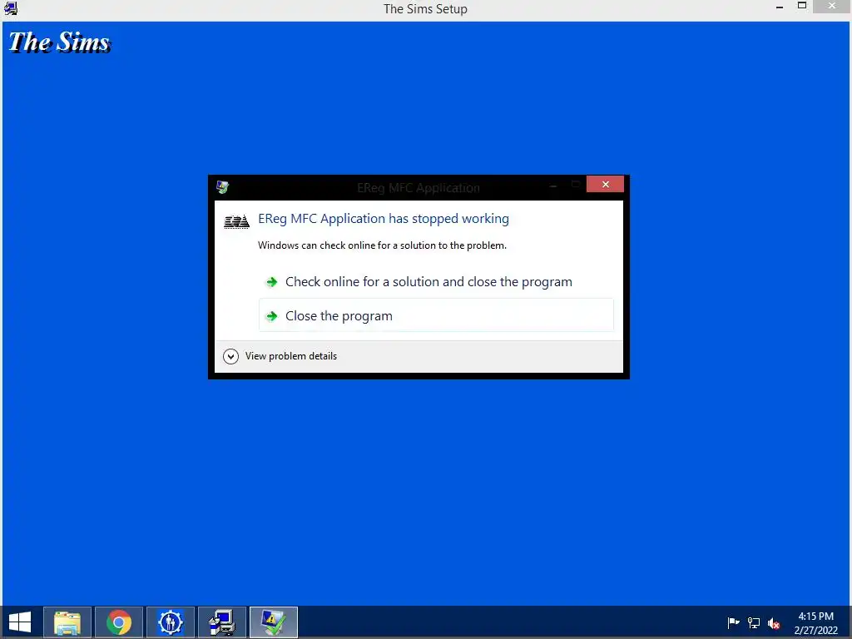Click 'Windows can check online' message text

click(382, 245)
